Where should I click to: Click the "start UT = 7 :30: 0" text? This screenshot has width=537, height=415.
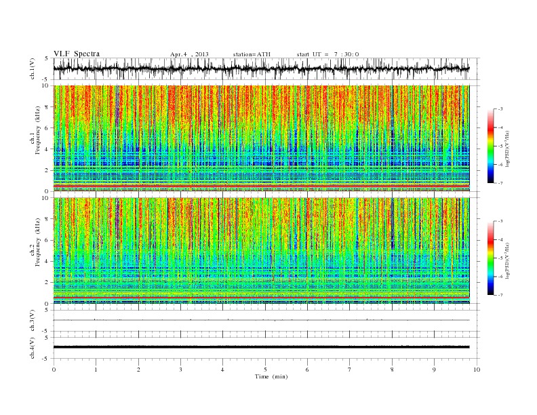pos(327,54)
